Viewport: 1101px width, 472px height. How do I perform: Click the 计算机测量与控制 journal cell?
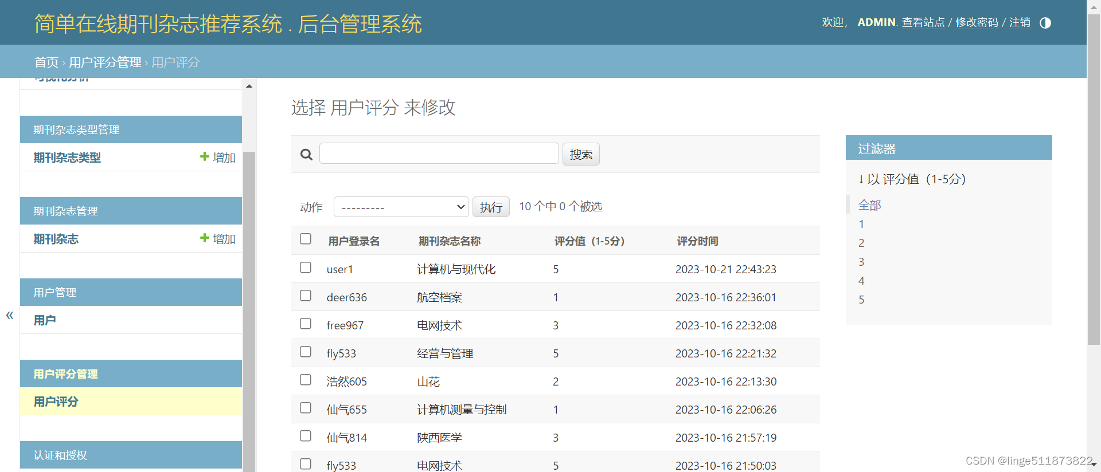point(462,410)
